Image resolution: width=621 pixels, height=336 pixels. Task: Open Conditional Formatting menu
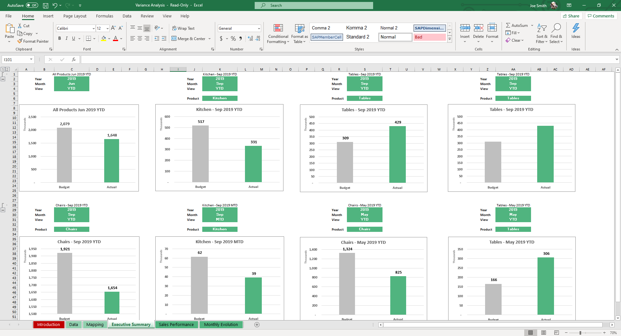[x=278, y=34]
